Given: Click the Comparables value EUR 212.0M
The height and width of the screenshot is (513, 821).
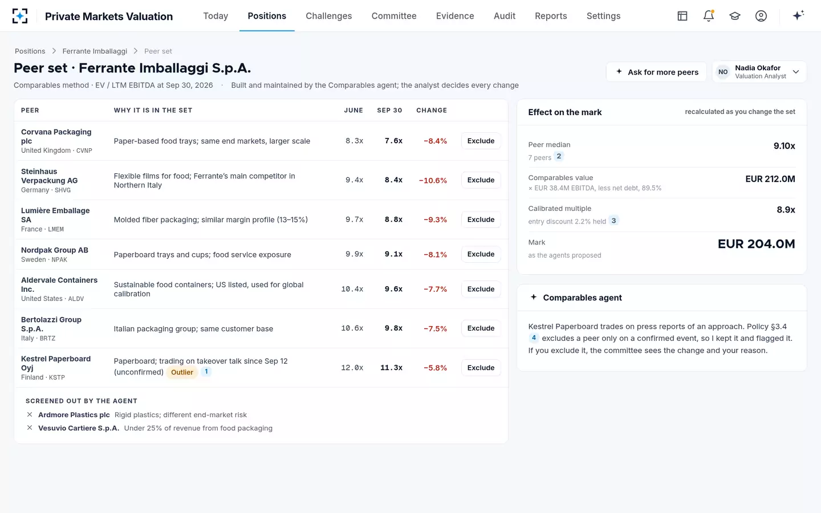Looking at the screenshot, I should tap(770, 179).
